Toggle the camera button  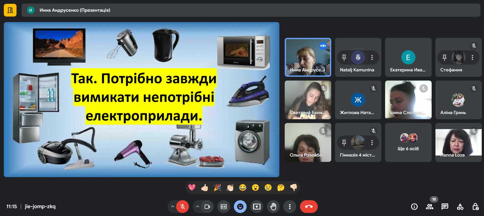(207, 207)
